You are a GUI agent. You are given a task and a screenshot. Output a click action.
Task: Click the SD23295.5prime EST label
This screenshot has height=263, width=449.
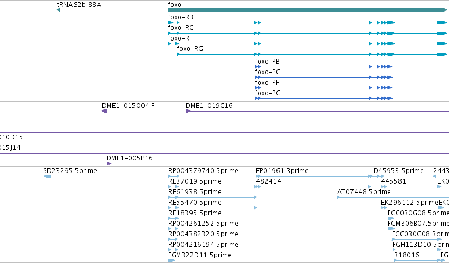(x=70, y=171)
